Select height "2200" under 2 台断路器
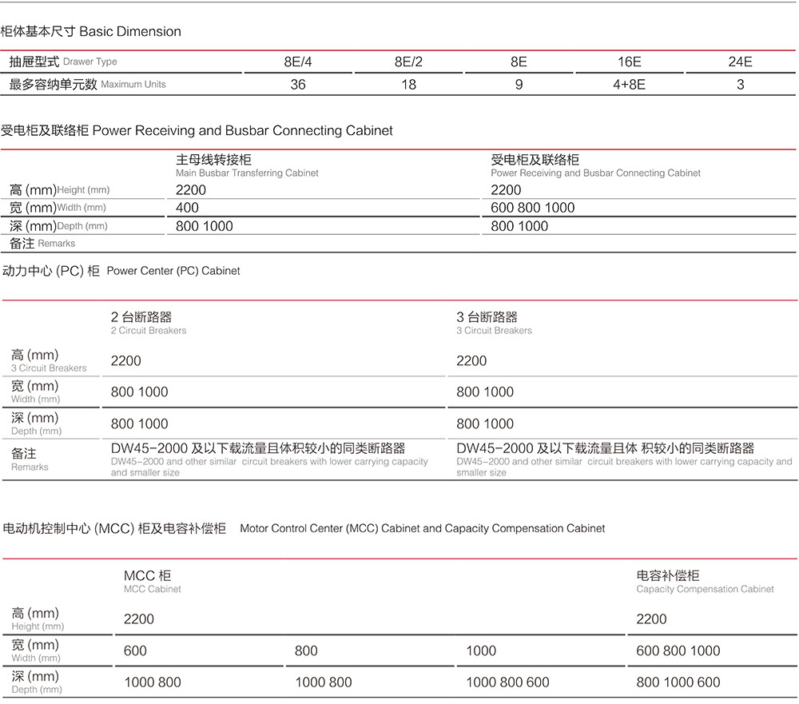This screenshot has height=704, width=799. tap(126, 361)
